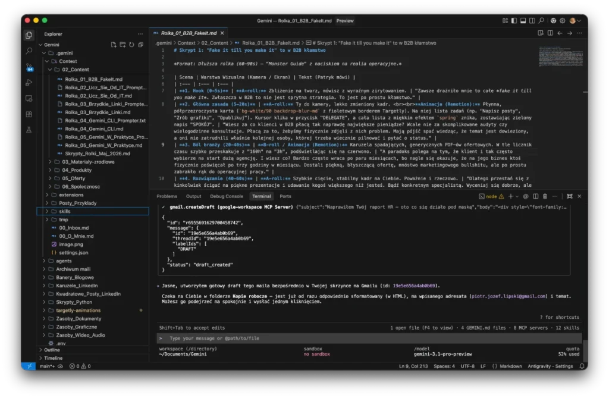The height and width of the screenshot is (398, 609).
Task: Collapse the .gemini folder
Action: tap(44, 53)
